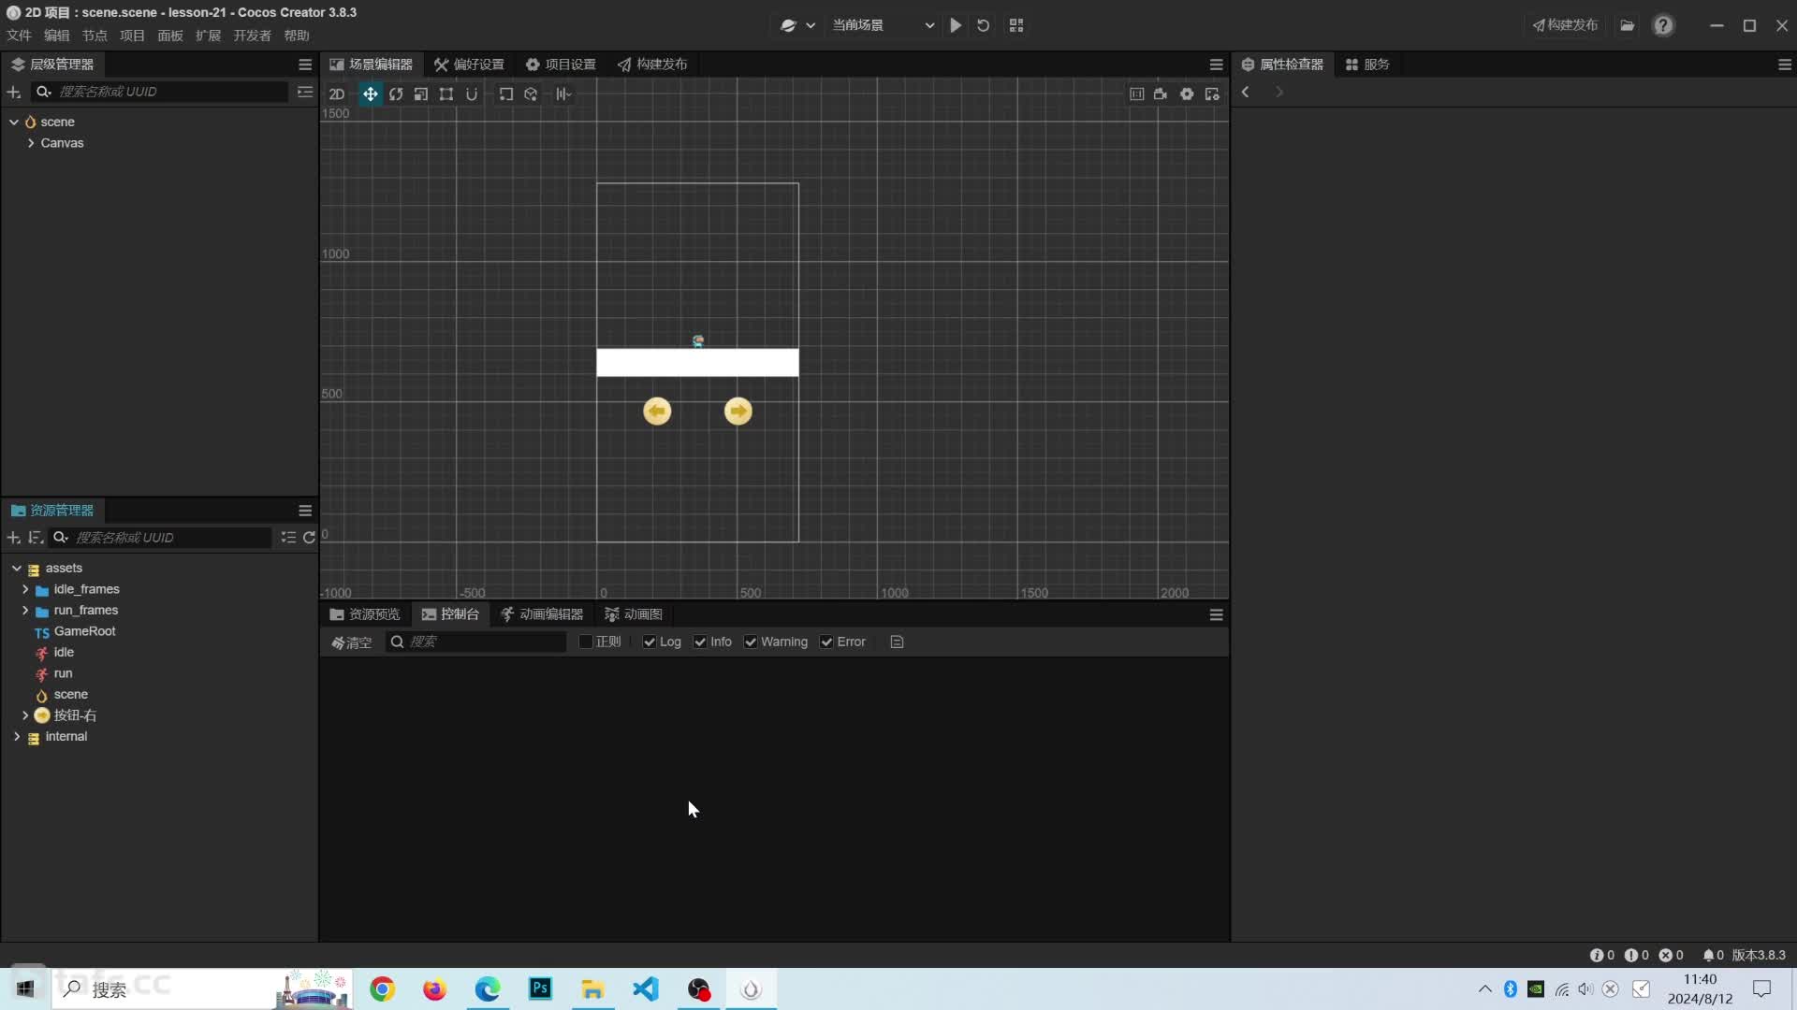1797x1010 pixels.
Task: Open the 编辑 menu
Action: tap(57, 36)
